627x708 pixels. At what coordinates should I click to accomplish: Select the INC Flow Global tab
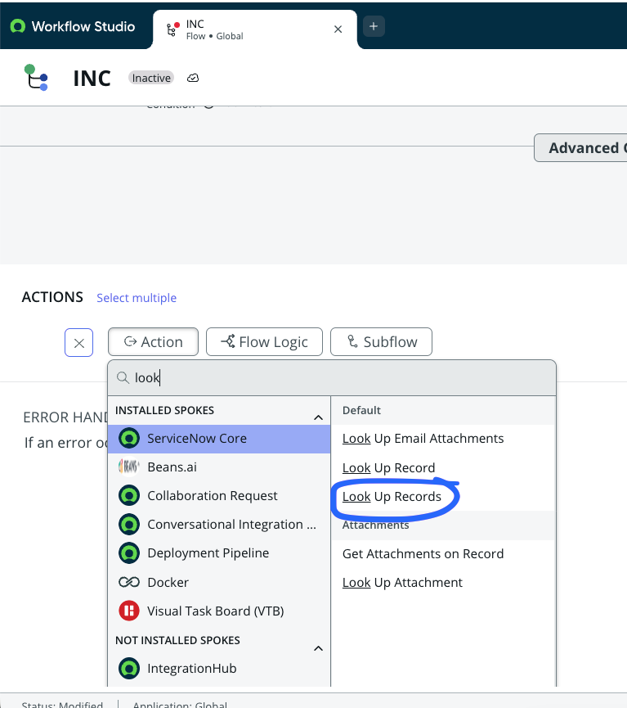point(255,29)
